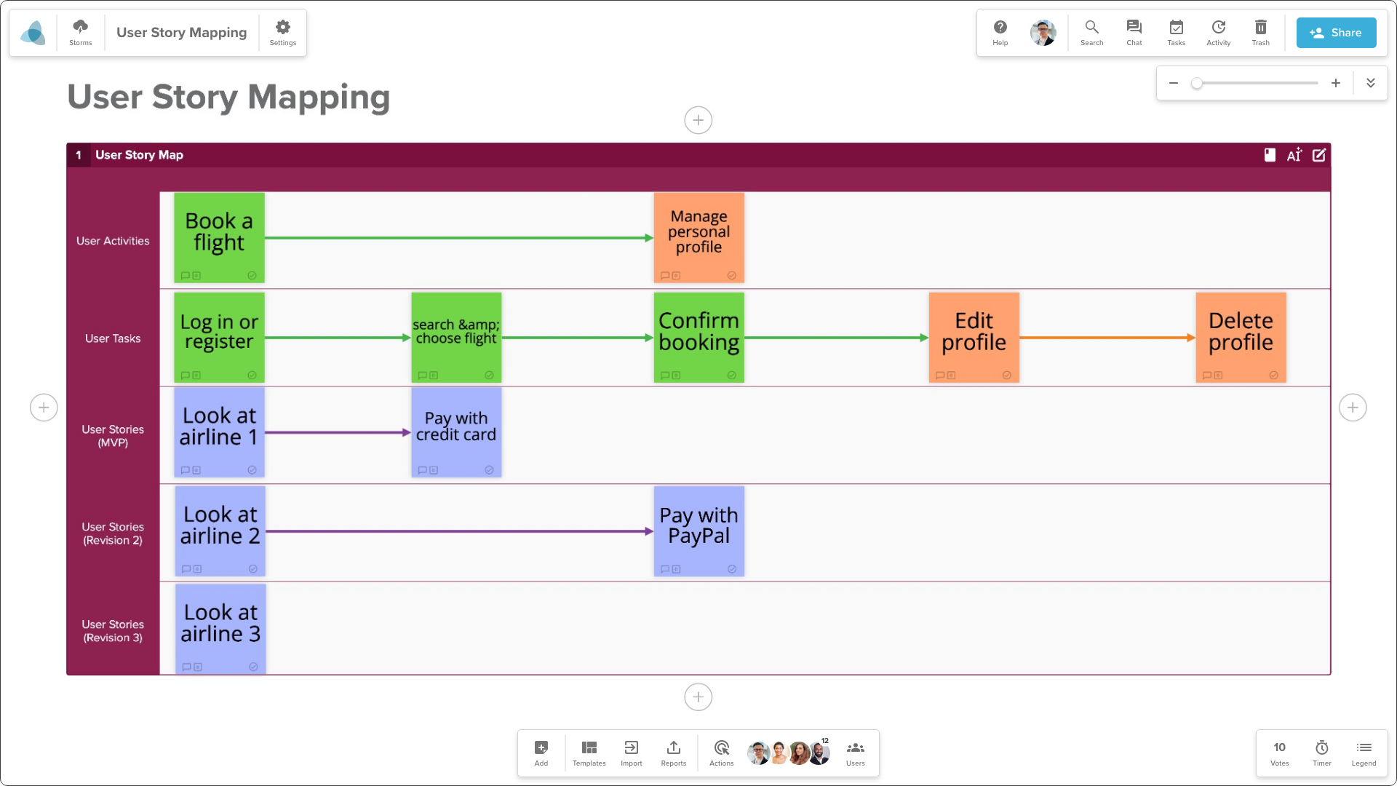The height and width of the screenshot is (786, 1397).
Task: Open the Votes counter
Action: pyautogui.click(x=1280, y=753)
